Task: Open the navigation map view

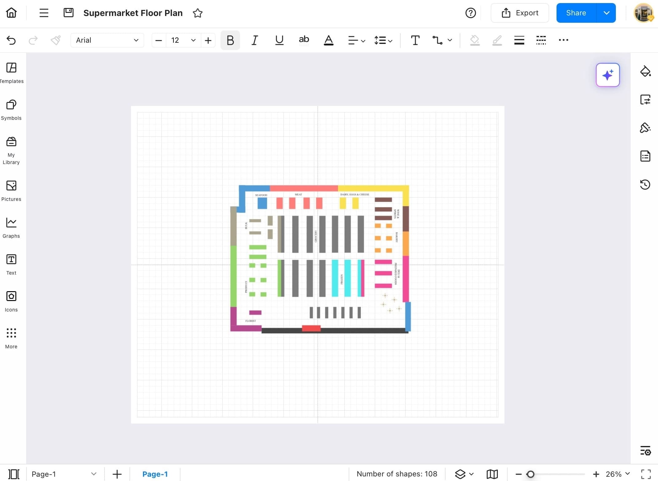Action: [492, 474]
